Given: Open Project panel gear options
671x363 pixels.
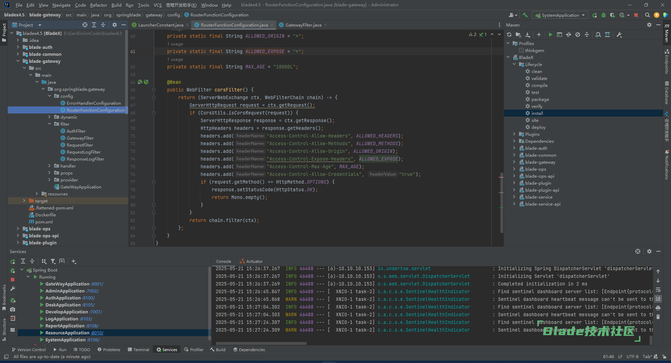Looking at the screenshot, I should click(x=115, y=25).
